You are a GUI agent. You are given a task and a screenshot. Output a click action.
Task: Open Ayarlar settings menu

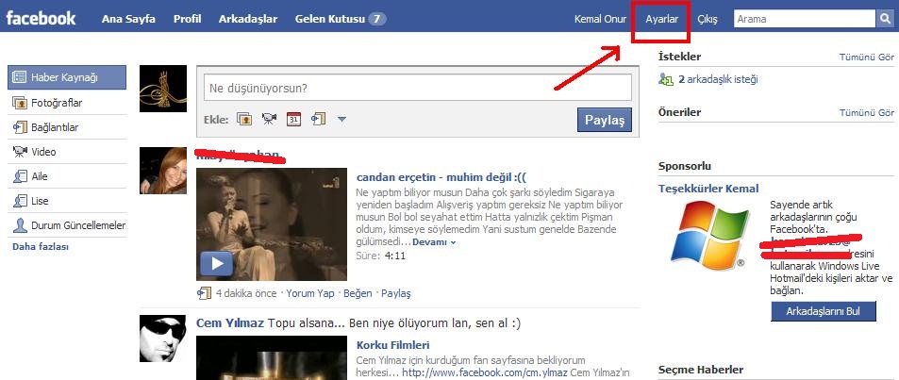click(x=661, y=19)
